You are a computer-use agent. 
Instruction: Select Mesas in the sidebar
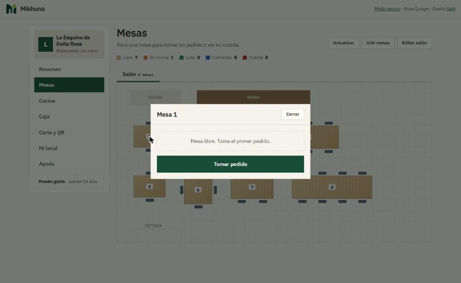[x=69, y=85]
